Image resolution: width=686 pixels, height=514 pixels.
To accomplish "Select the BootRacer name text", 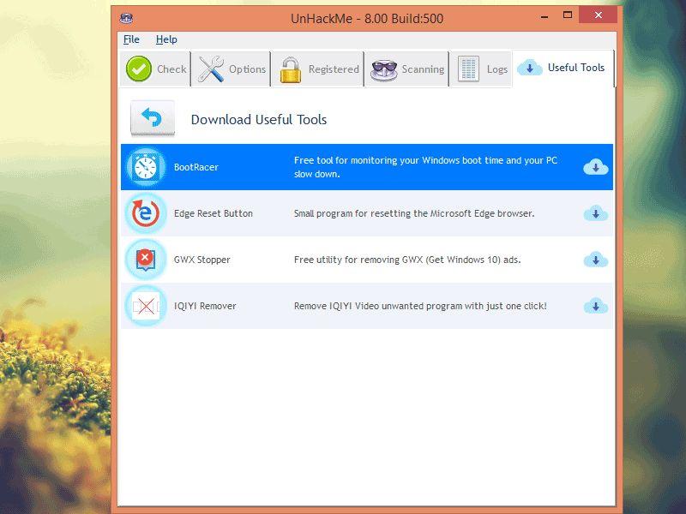I will tap(196, 167).
